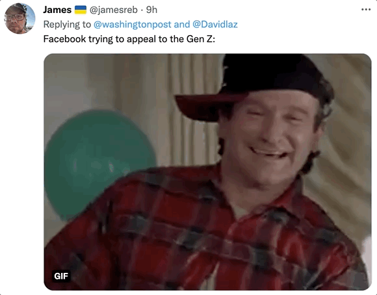
Task: Click the 'Replying to' label text
Action: (67, 25)
